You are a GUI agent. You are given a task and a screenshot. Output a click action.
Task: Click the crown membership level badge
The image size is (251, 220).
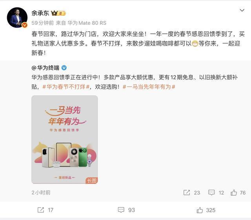coord(58,13)
